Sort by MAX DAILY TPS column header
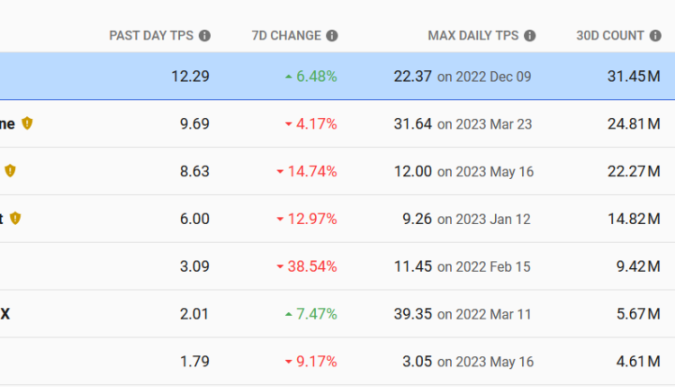The image size is (675, 387). click(x=472, y=36)
